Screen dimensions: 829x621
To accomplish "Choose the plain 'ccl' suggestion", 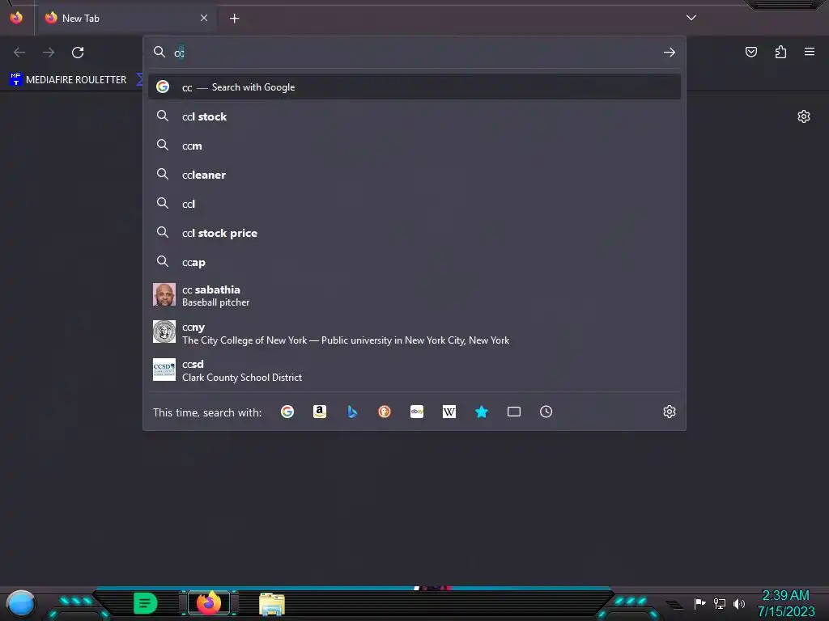I will 414,204.
